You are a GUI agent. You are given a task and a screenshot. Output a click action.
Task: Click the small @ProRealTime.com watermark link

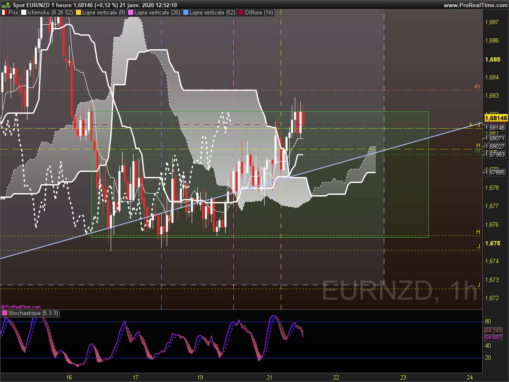point(21,306)
